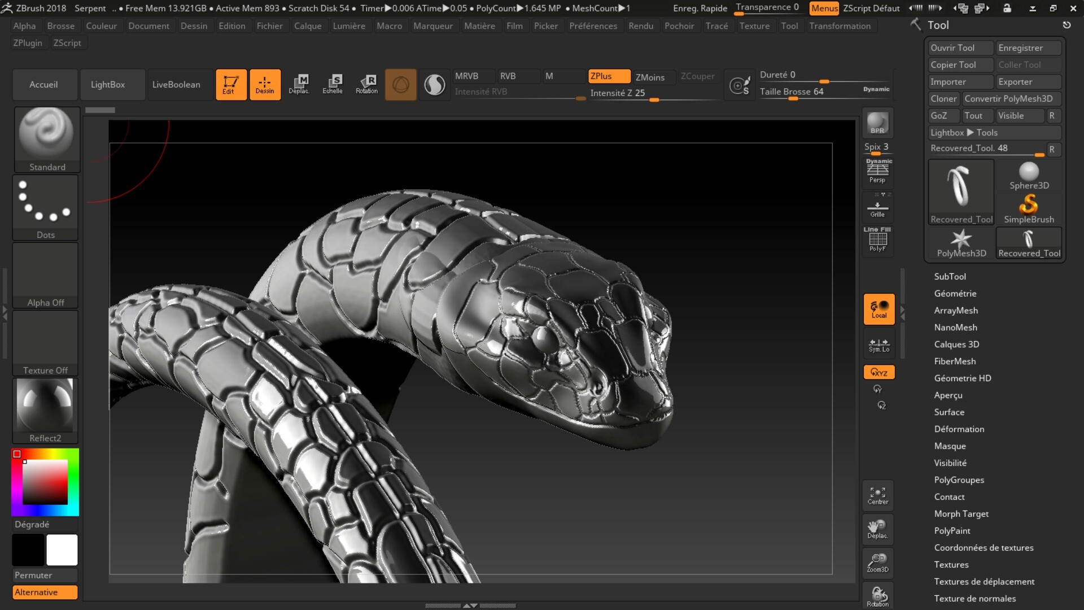
Task: Click the Rotation icon at bottom right
Action: (x=877, y=596)
